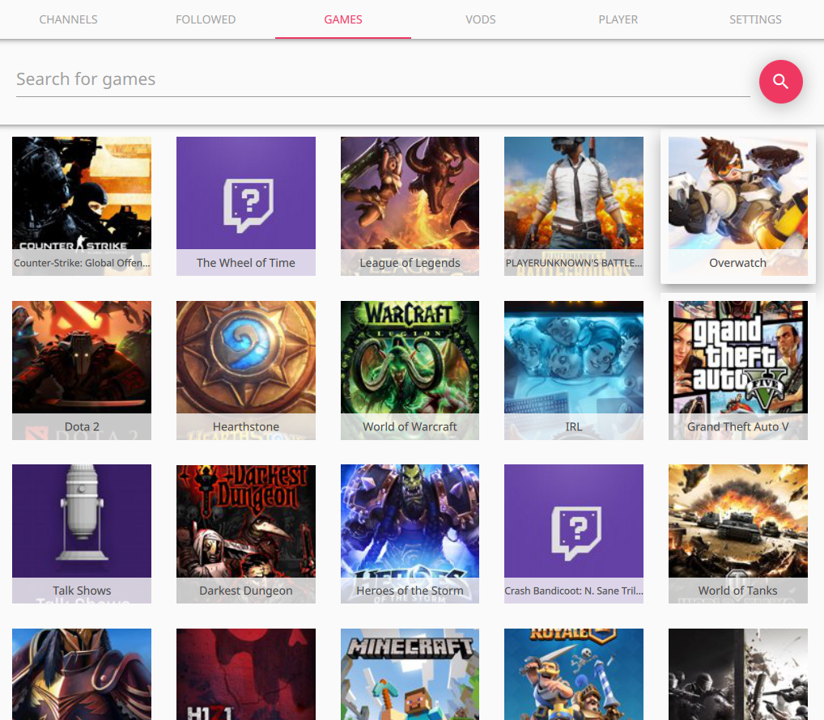The image size is (824, 720).
Task: Open the Talk Shows category card
Action: tap(82, 534)
